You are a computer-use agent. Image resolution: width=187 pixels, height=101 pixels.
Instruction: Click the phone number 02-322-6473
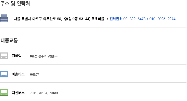coord(134,19)
